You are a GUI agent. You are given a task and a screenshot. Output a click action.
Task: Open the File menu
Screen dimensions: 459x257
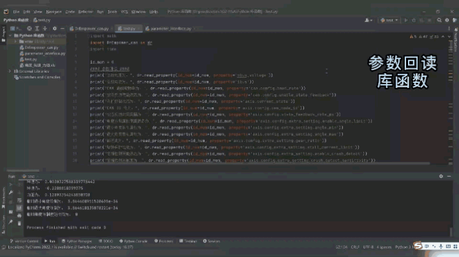tap(16, 11)
